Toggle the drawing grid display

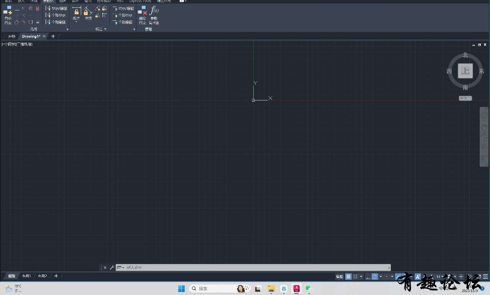349,277
